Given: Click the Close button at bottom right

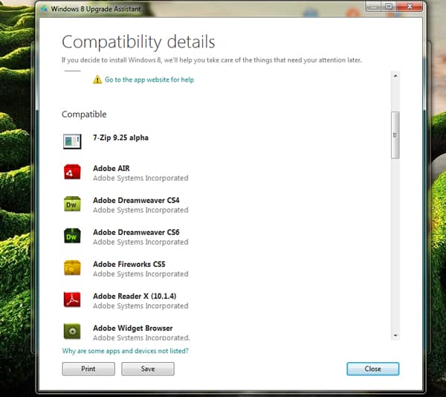Looking at the screenshot, I should (x=372, y=369).
